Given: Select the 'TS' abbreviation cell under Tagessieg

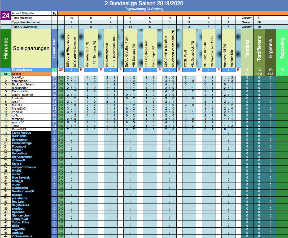Looking at the screenshot, I should [x=282, y=70].
